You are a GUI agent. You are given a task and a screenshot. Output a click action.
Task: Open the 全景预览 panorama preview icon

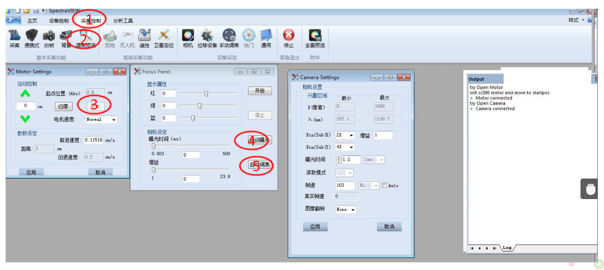pos(315,37)
